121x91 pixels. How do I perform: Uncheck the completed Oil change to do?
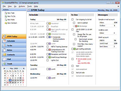click(x=74, y=26)
